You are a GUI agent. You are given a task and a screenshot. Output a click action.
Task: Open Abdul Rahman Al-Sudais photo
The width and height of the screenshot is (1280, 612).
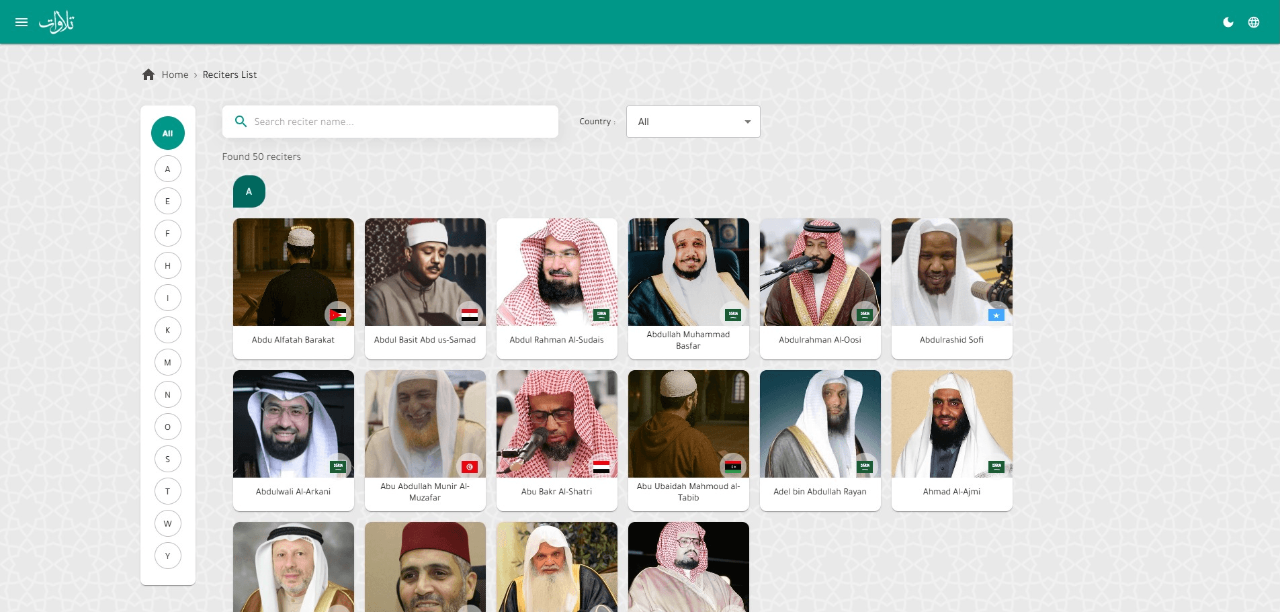tap(557, 272)
